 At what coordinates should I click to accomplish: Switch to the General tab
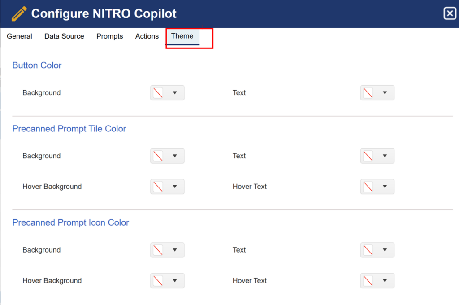pyautogui.click(x=19, y=36)
